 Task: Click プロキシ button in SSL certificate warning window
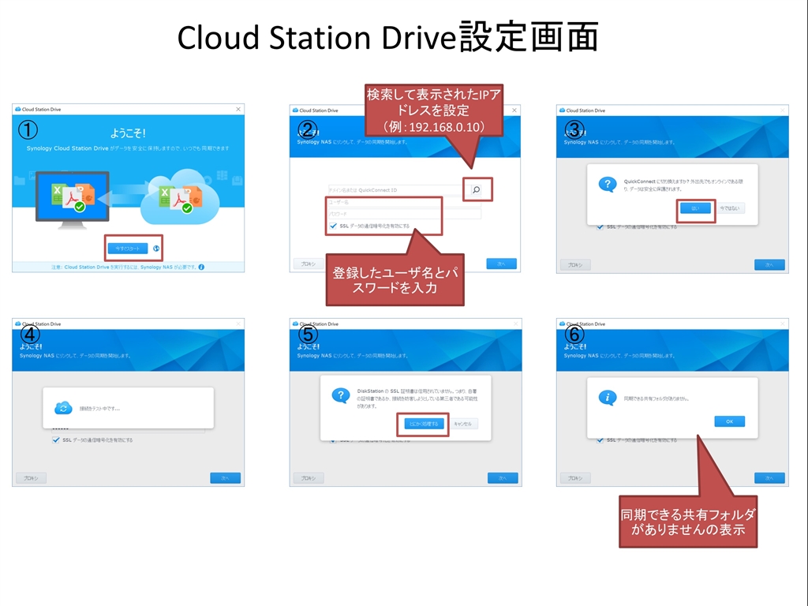coord(309,478)
